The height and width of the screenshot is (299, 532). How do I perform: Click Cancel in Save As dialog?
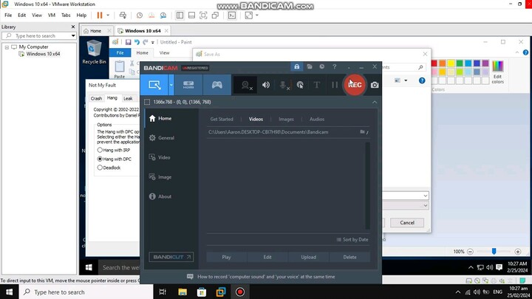point(407,223)
